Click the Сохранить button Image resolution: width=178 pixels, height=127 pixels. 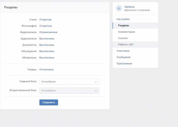click(x=49, y=102)
